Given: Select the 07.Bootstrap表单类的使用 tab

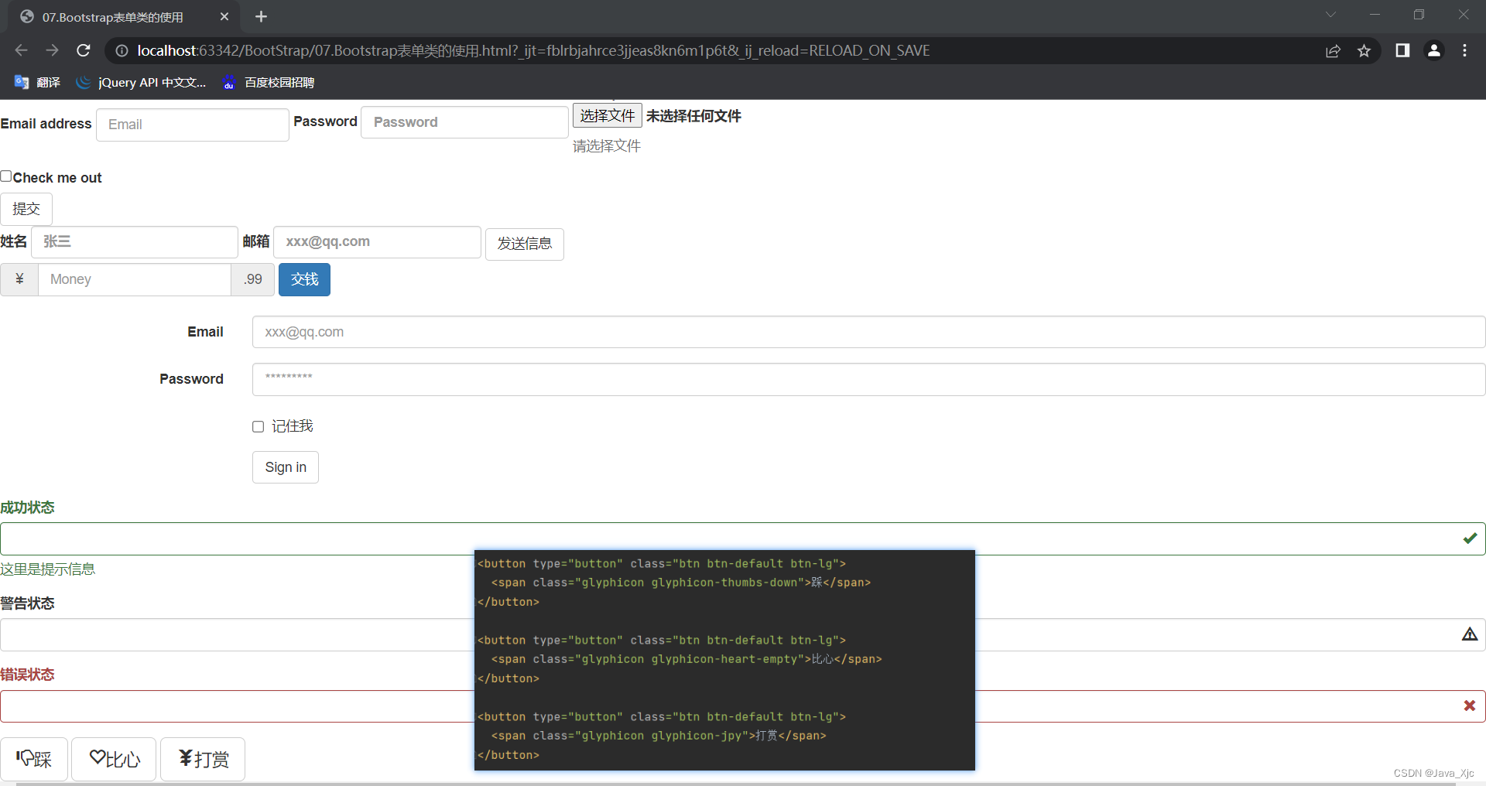Looking at the screenshot, I should tap(124, 17).
